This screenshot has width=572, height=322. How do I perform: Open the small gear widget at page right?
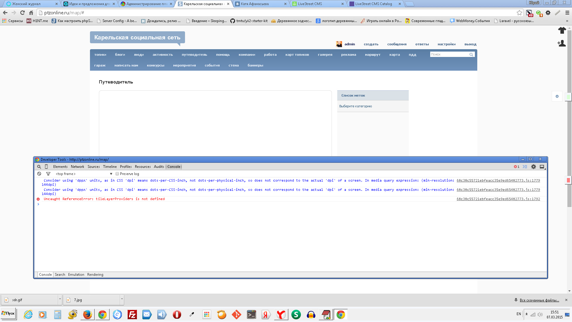(557, 96)
